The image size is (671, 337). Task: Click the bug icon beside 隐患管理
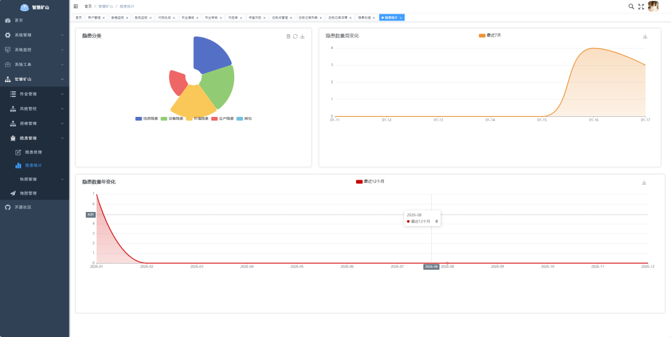[x=13, y=138]
